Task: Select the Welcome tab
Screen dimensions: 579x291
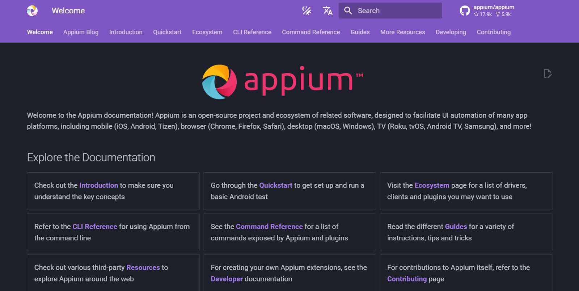Action: pos(40,32)
